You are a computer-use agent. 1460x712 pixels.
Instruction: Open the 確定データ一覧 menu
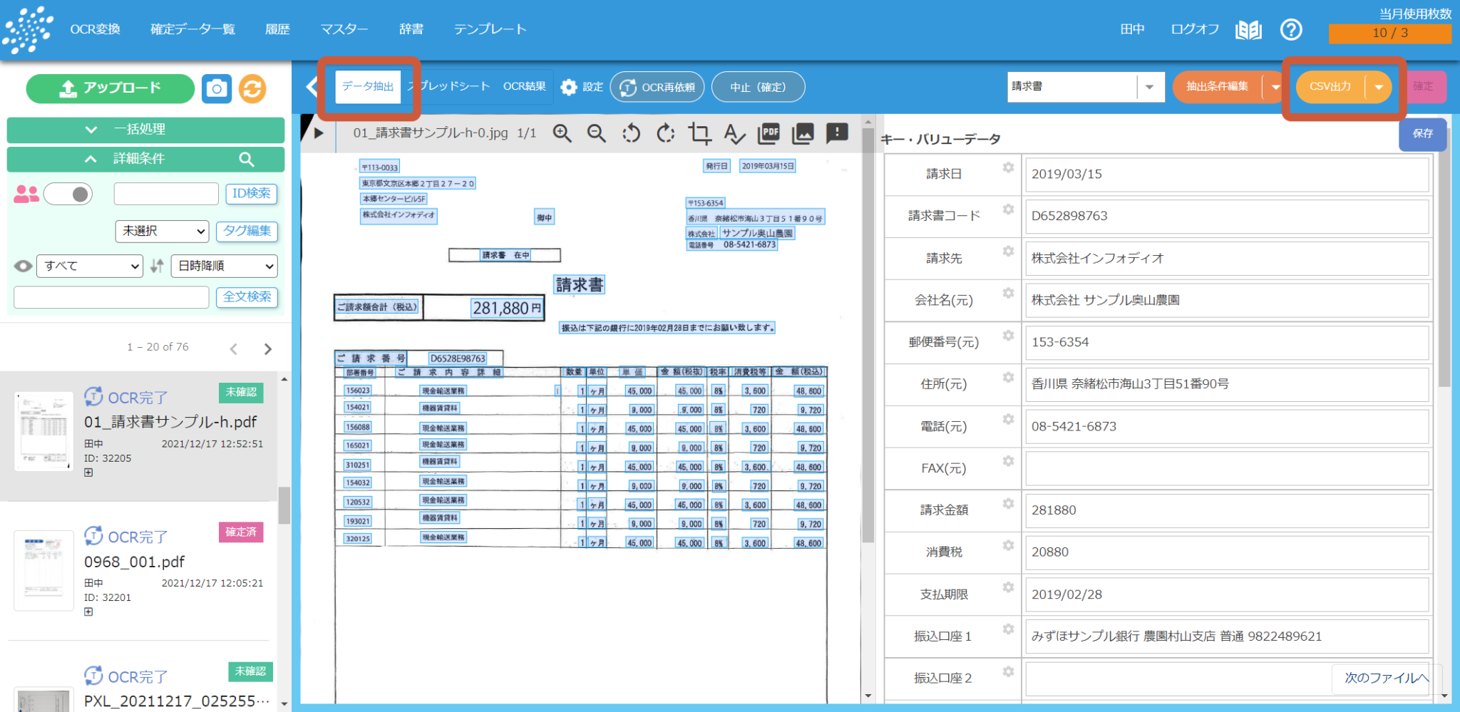(x=192, y=29)
